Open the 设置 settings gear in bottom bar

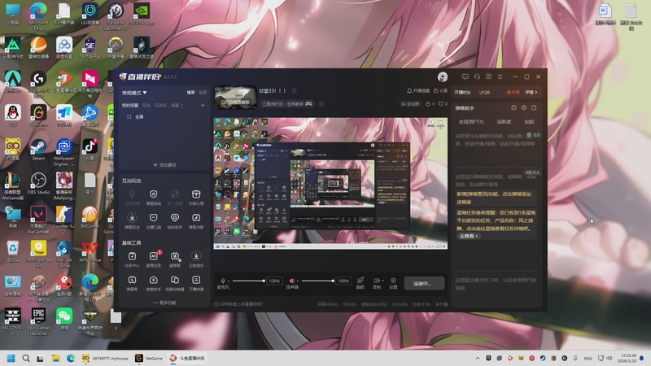[393, 282]
